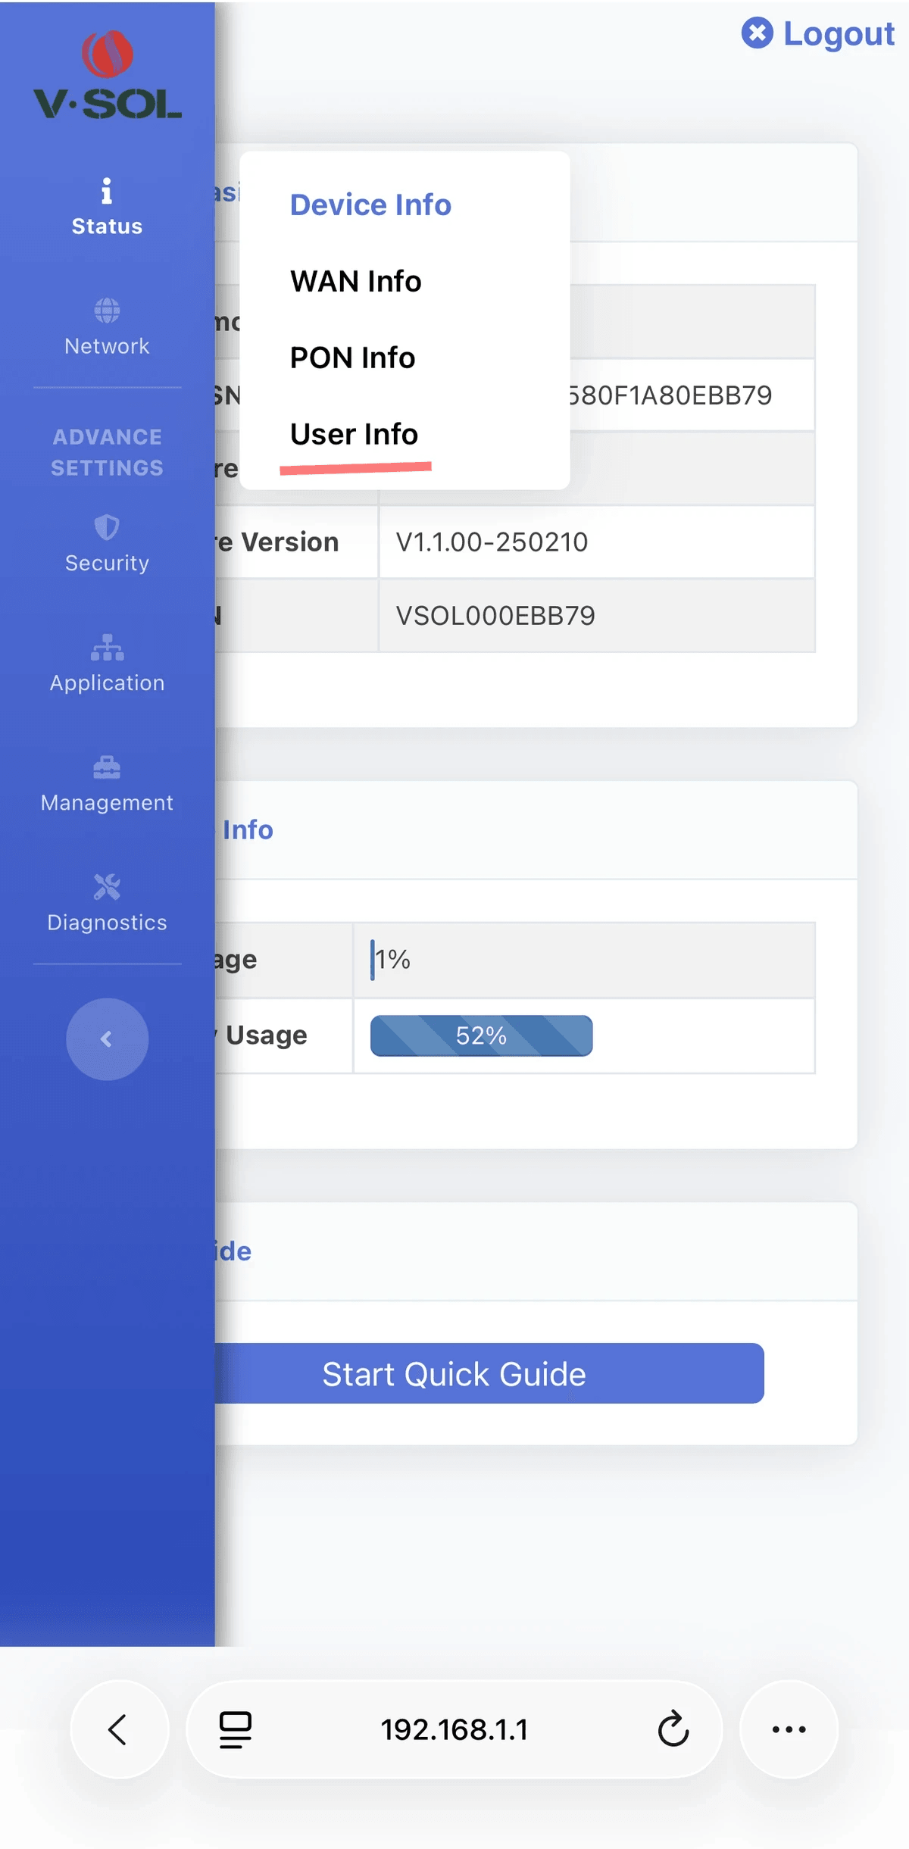Open the Application network icon
Screen dimensions: 909x1849
point(107,648)
